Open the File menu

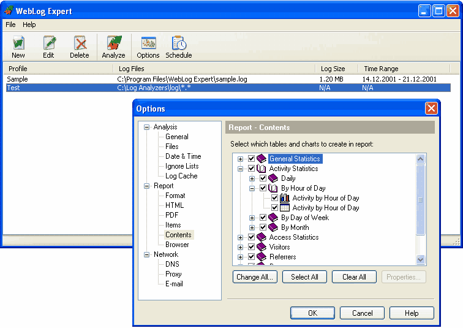[x=10, y=25]
